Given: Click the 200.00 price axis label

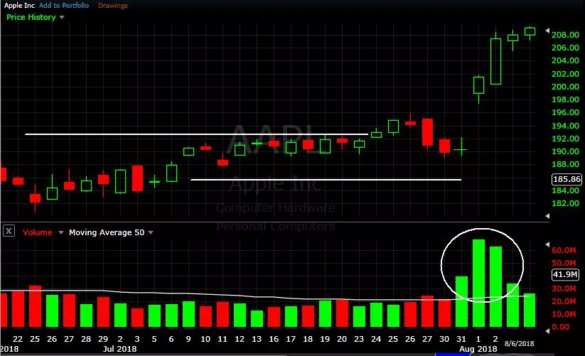Looking at the screenshot, I should tap(565, 87).
